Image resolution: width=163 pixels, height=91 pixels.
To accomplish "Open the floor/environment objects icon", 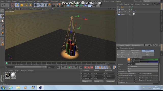I will pyautogui.click(x=90, y=5).
